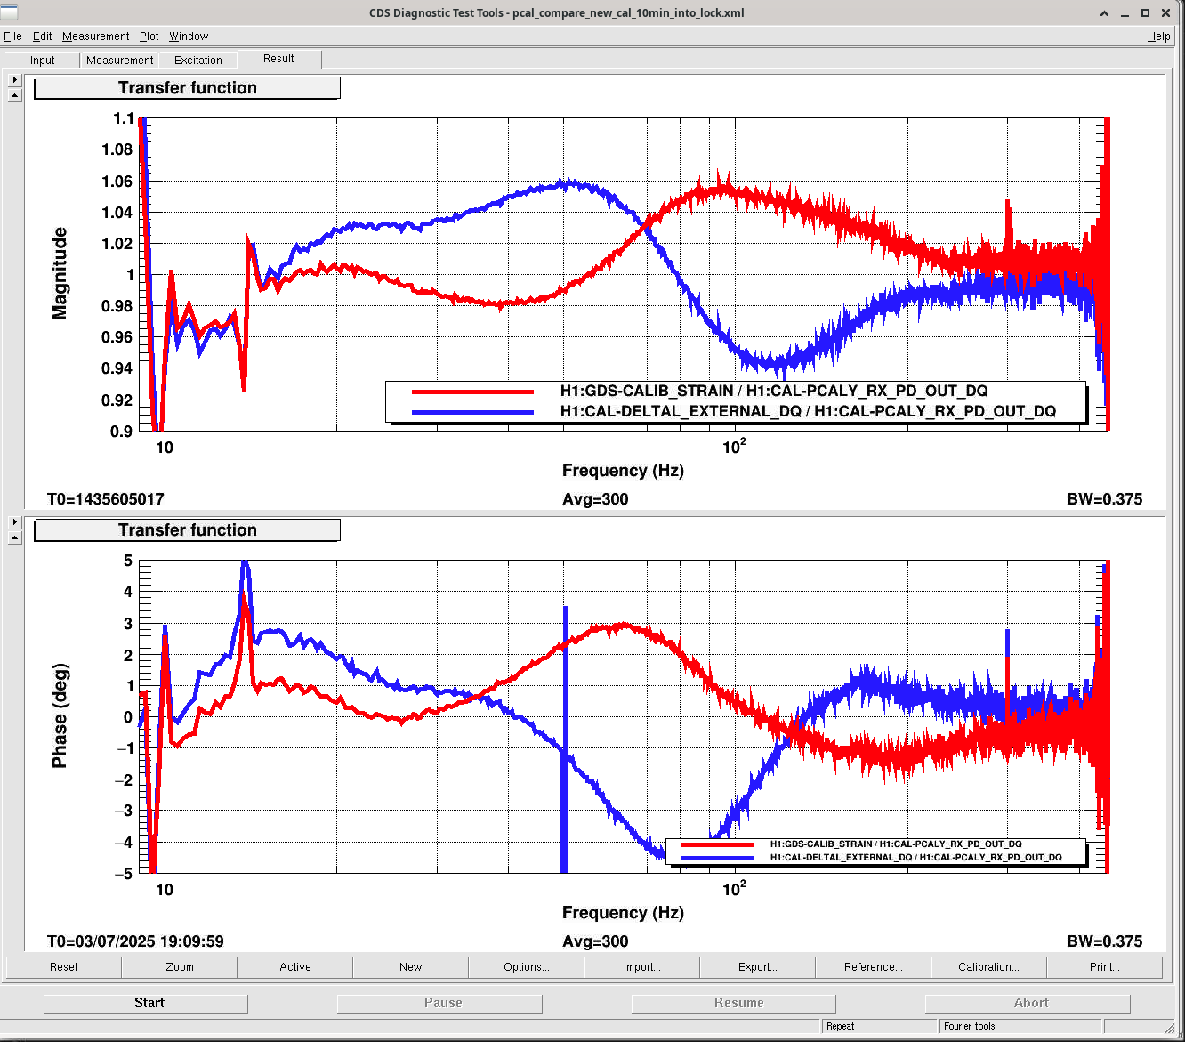Click Transfer function title of Phase plot

(187, 530)
